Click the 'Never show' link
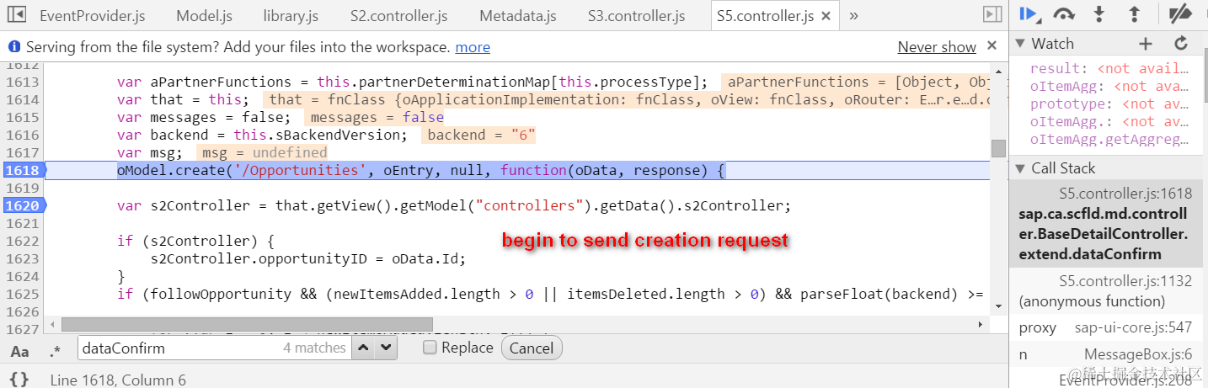 [x=937, y=47]
